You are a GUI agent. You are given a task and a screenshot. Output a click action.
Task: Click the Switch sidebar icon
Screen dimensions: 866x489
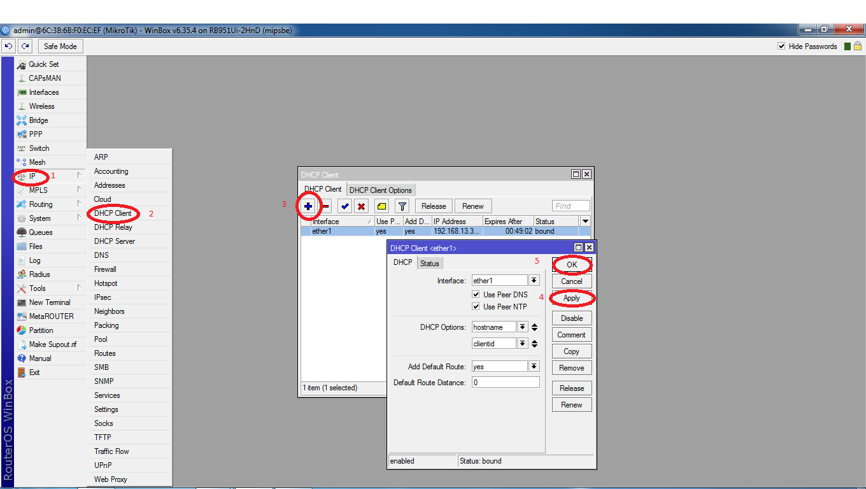22,148
